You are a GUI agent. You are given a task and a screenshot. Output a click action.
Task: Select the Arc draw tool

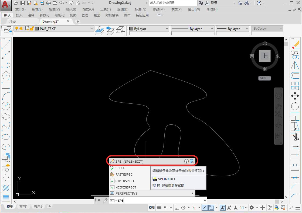6,96
